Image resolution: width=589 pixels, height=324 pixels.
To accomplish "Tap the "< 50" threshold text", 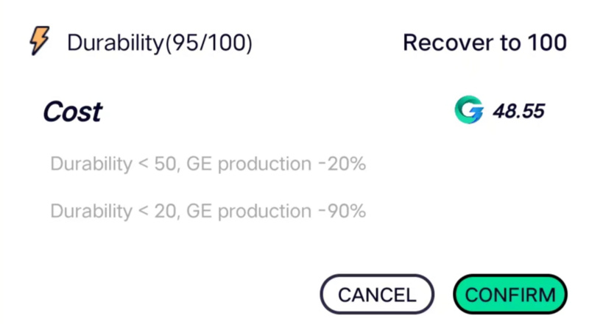I will (x=159, y=164).
